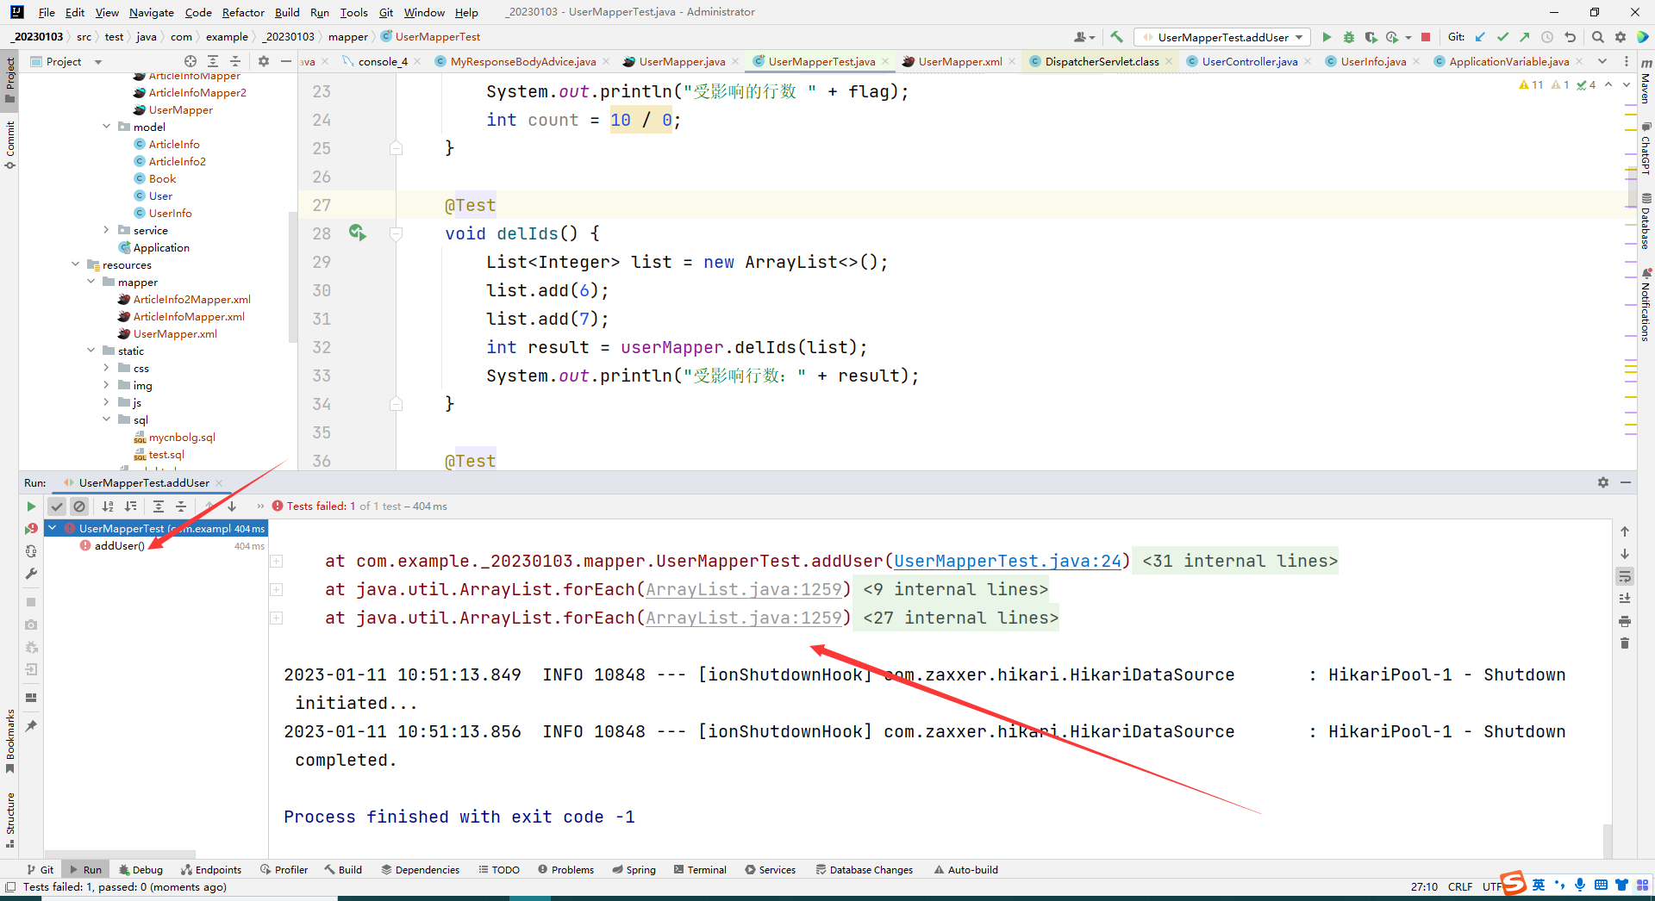Toggle the Notifications tool window stripe
Viewport: 1655px width, 901px height.
pyautogui.click(x=1646, y=305)
